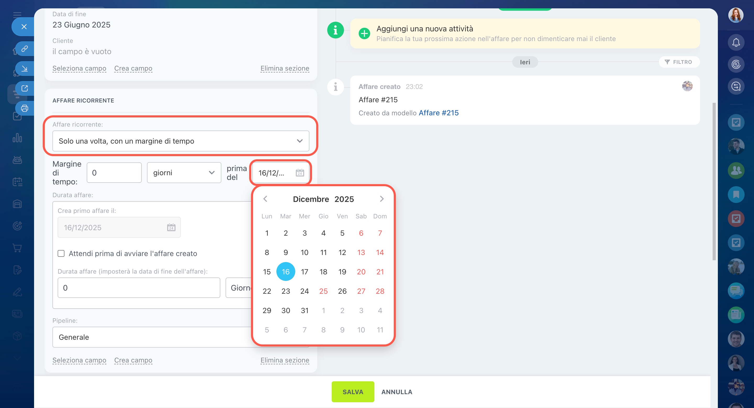
Task: Open the FILTRO timeline filter
Action: click(679, 62)
